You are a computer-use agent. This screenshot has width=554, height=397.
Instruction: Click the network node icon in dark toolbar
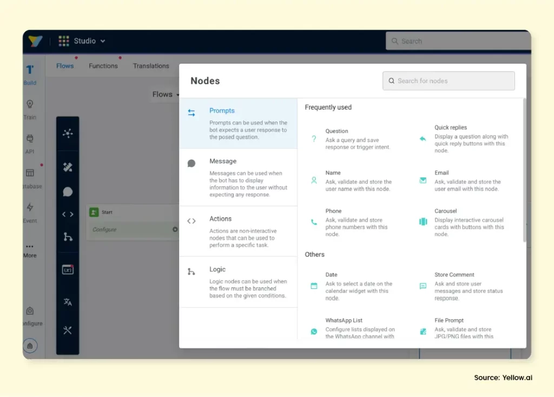(68, 133)
